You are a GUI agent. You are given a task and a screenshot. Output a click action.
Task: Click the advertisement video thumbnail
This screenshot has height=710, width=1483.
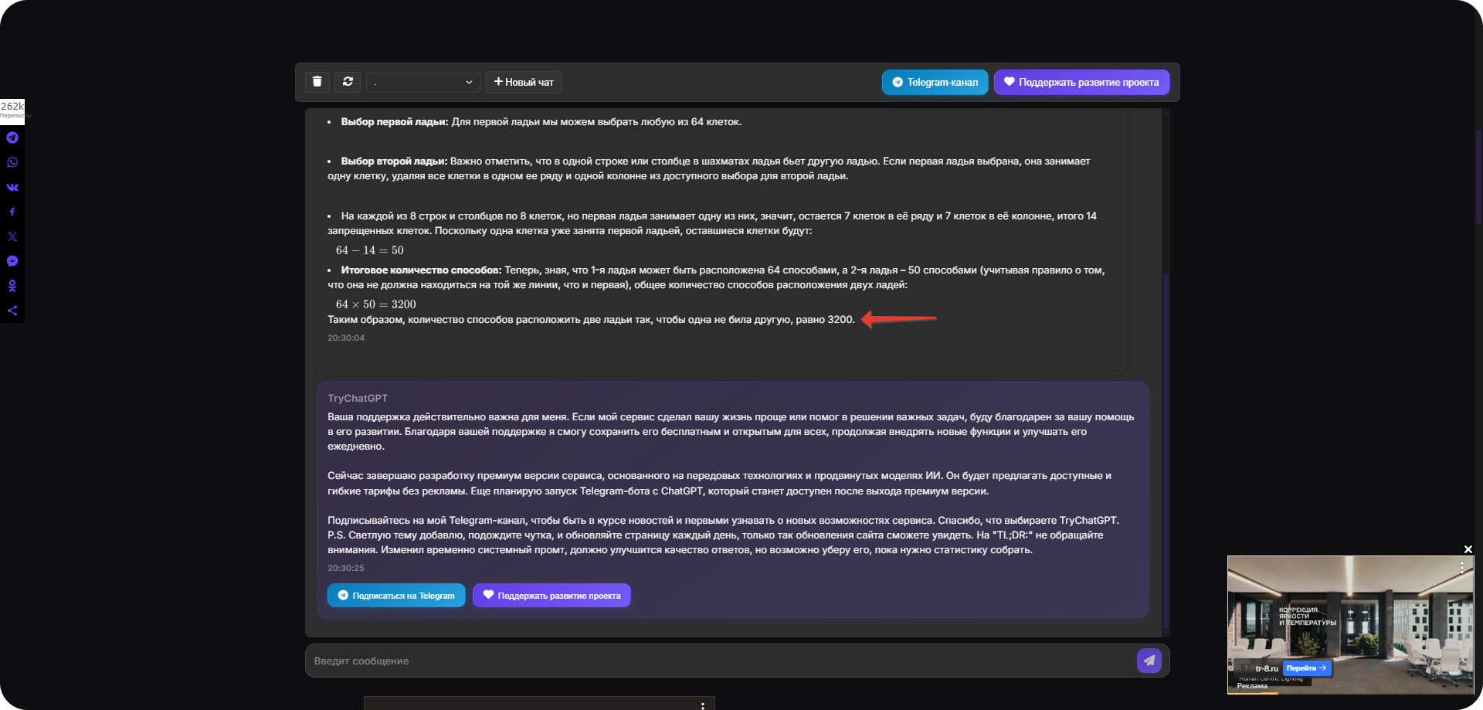click(1350, 624)
